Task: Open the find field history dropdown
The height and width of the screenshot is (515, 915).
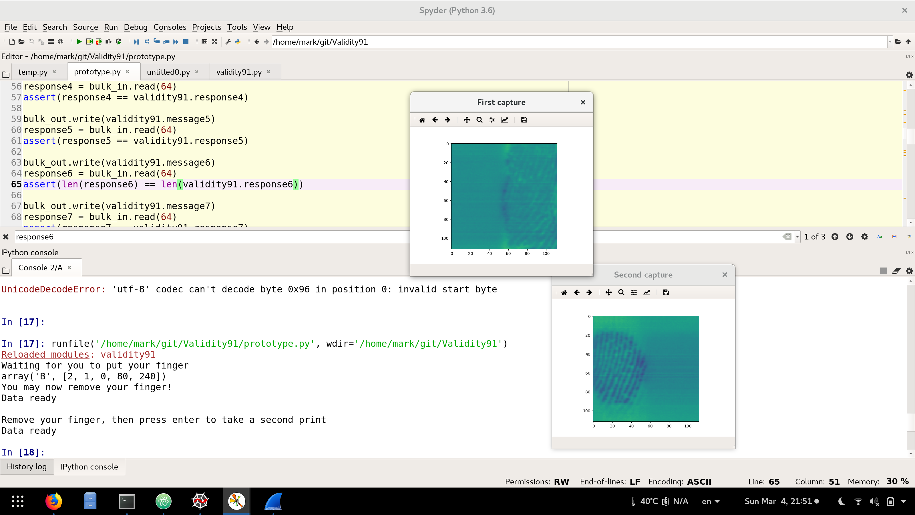Action: (797, 237)
